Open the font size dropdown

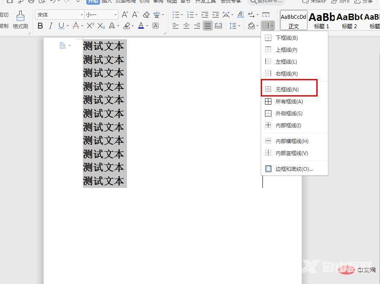(x=115, y=15)
